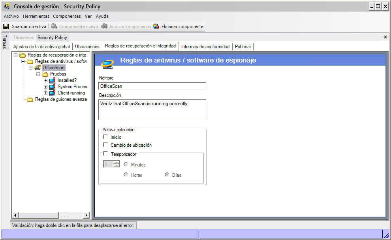The height and width of the screenshot is (240, 391).
Task: Click the System Proces test icon
Action: point(53,87)
